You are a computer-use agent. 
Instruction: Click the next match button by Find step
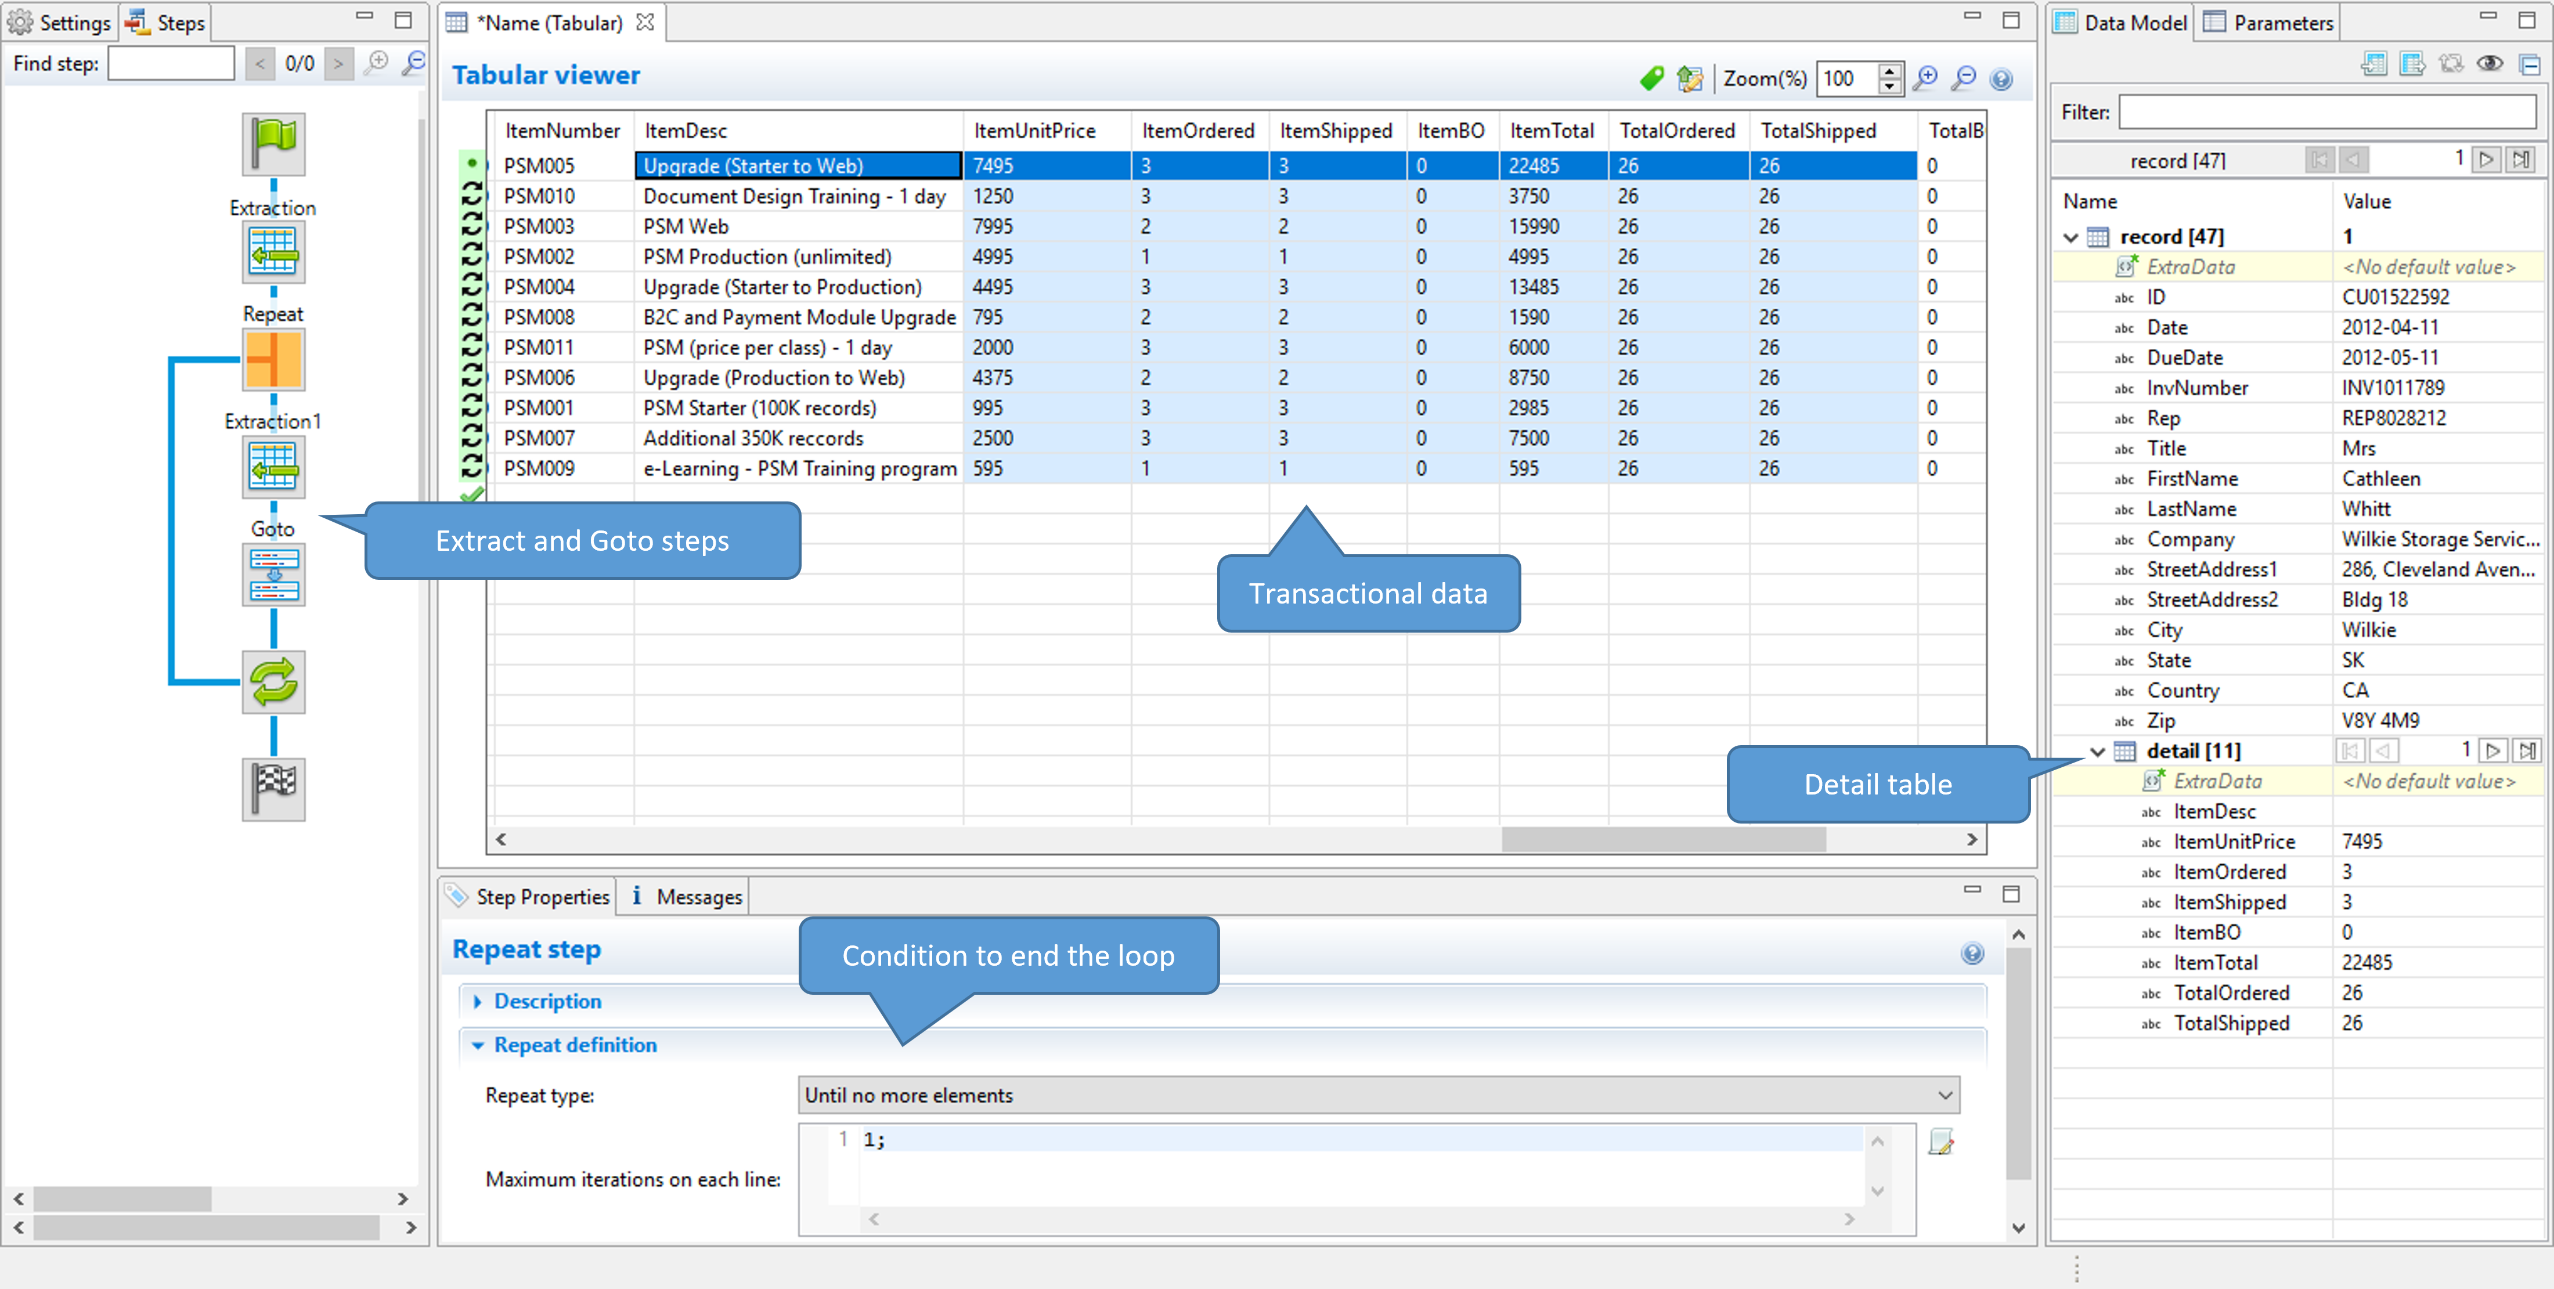point(338,63)
